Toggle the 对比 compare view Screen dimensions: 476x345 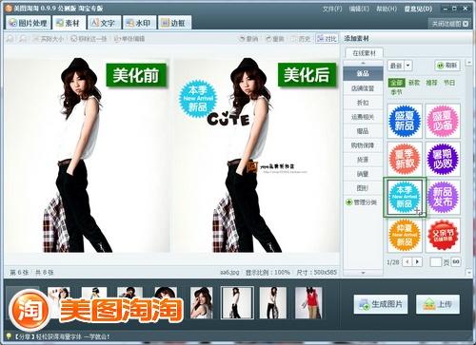click(327, 39)
